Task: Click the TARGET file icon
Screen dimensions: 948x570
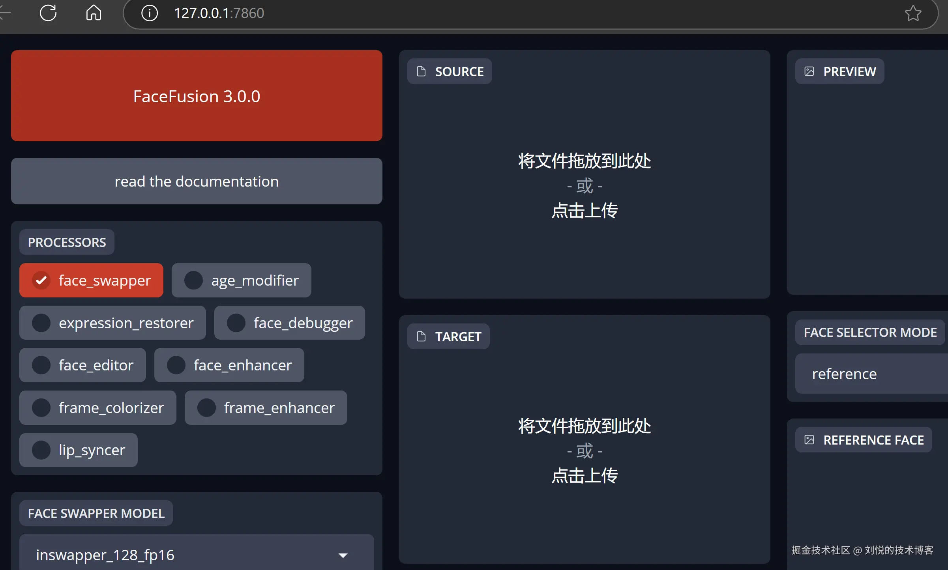Action: pos(421,336)
